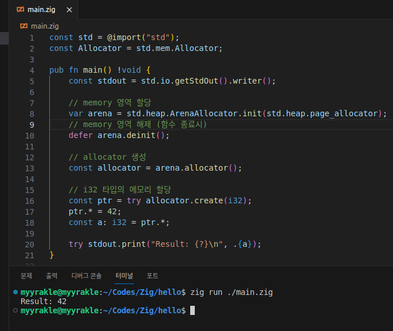Click line number 4 beside pub fn main
The width and height of the screenshot is (393, 331).
[x=31, y=70]
